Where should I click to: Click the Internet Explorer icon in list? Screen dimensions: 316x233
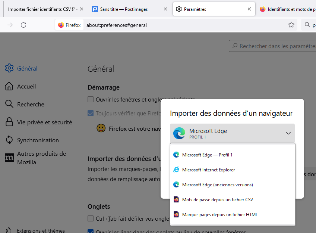176,170
